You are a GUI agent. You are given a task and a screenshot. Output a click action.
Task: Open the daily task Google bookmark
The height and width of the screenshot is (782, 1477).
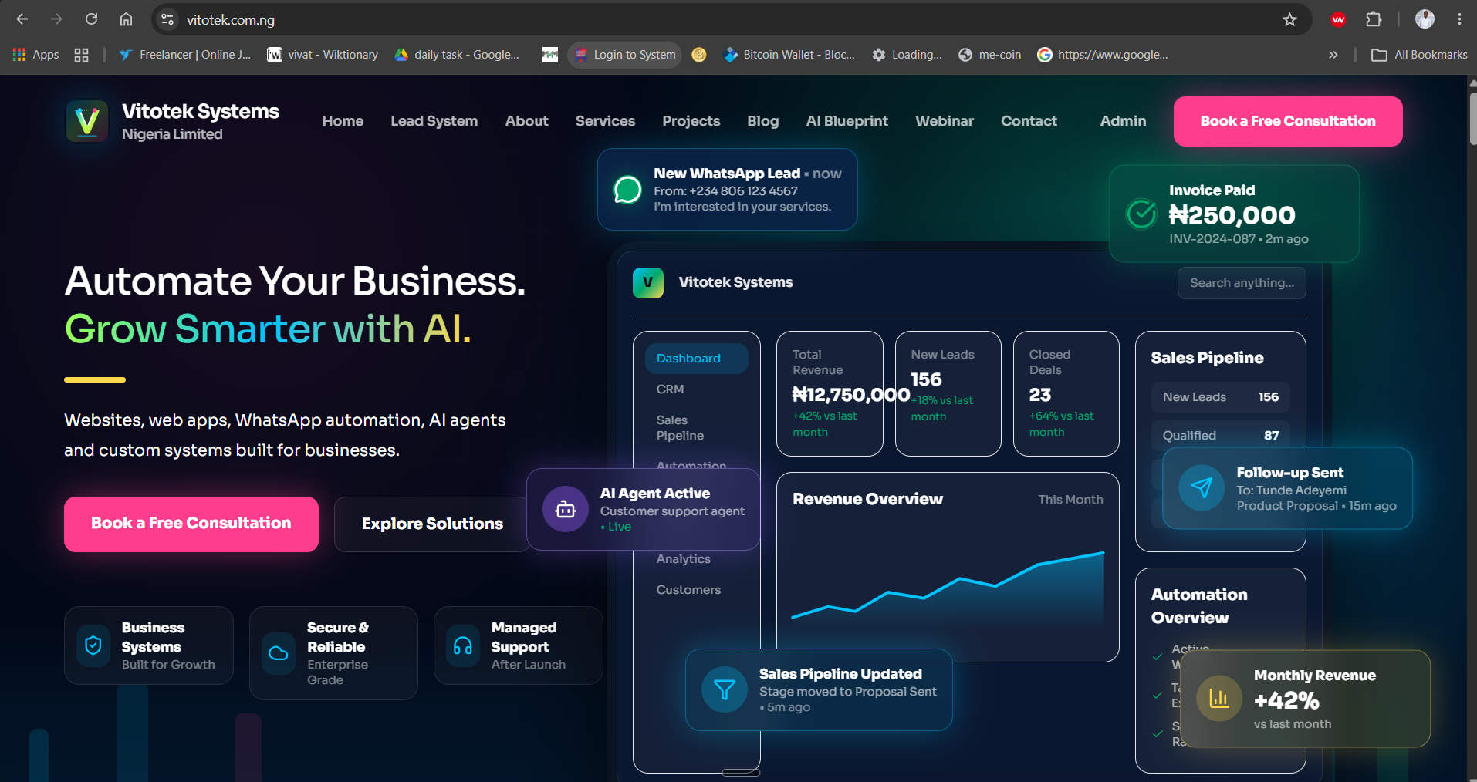[x=457, y=55]
